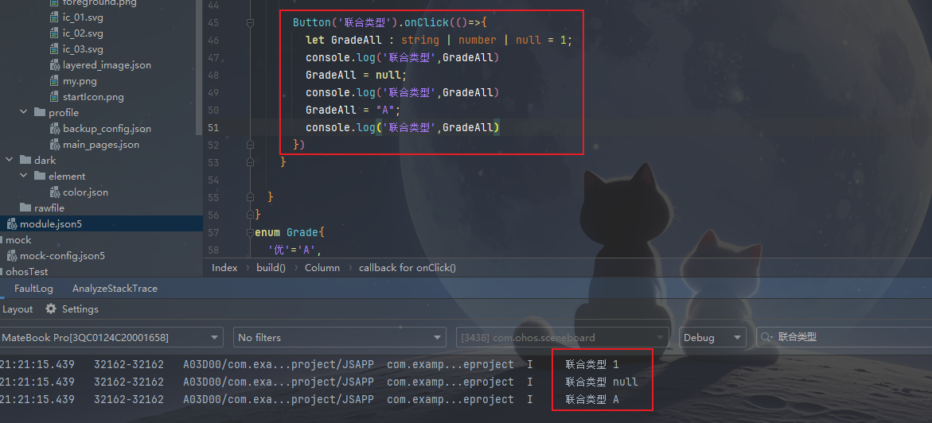
Task: Open the com.ohos.sceneboard process dropdown
Action: [562, 337]
